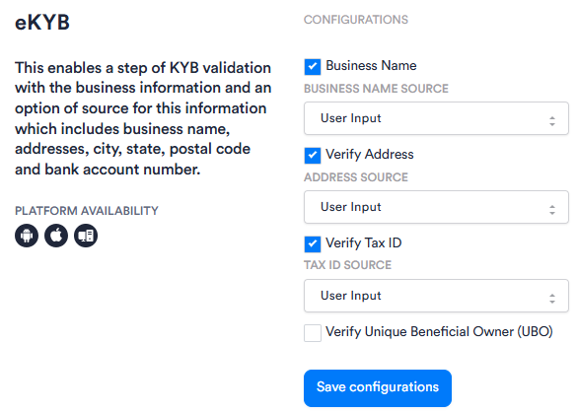Screen dimensions: 577x412
Task: Click the eKYB heading title
Action: click(42, 22)
